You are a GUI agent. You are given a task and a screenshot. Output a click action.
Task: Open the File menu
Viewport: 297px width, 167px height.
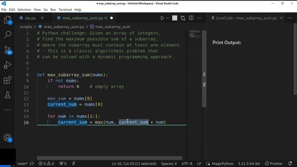(x=4, y=10)
